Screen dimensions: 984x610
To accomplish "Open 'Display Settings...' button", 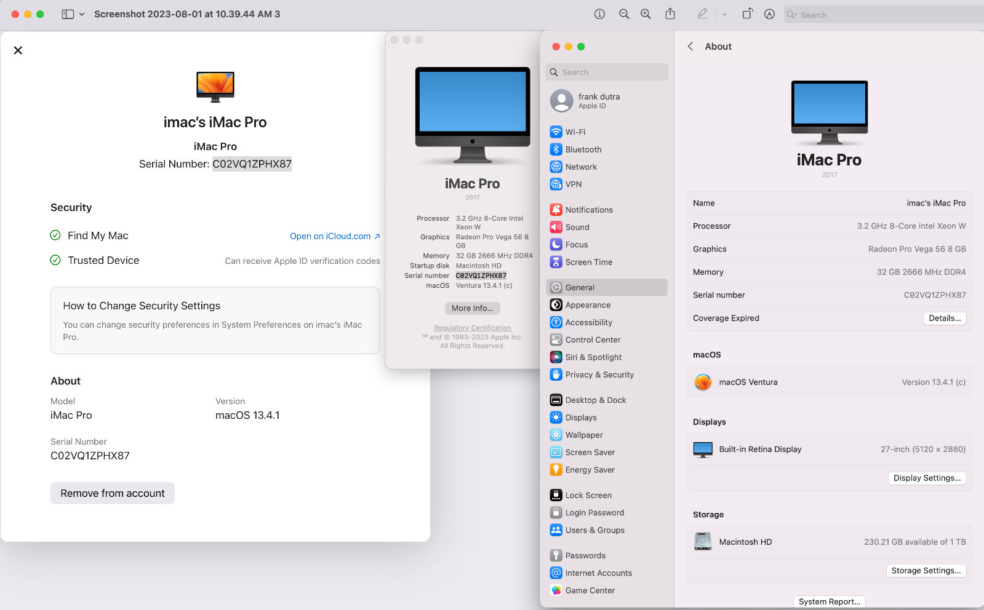I will tap(927, 478).
